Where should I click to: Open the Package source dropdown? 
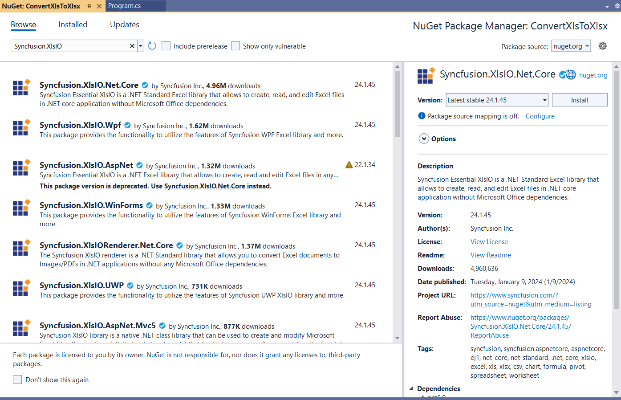tap(571, 46)
